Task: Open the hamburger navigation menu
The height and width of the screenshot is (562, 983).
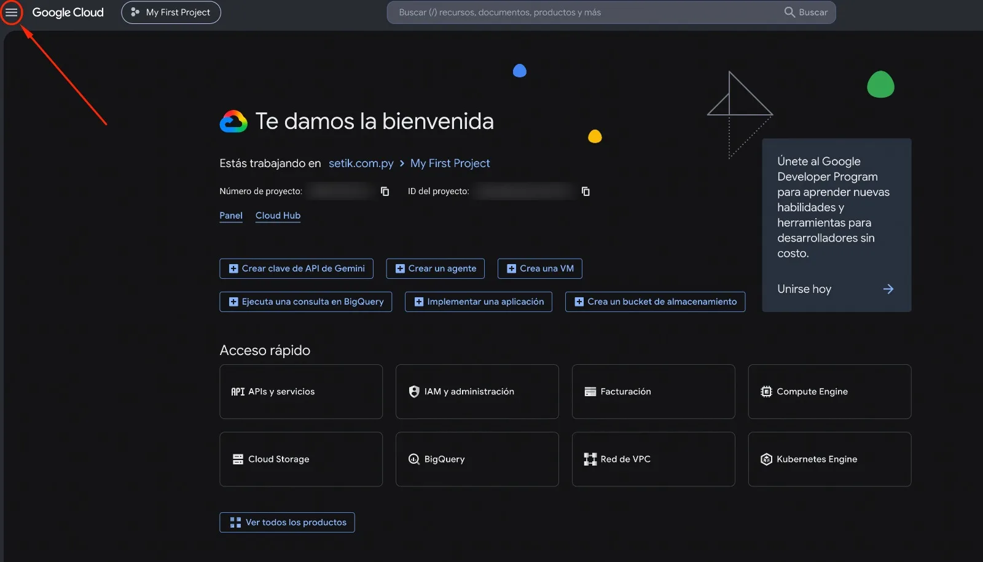Action: [12, 12]
